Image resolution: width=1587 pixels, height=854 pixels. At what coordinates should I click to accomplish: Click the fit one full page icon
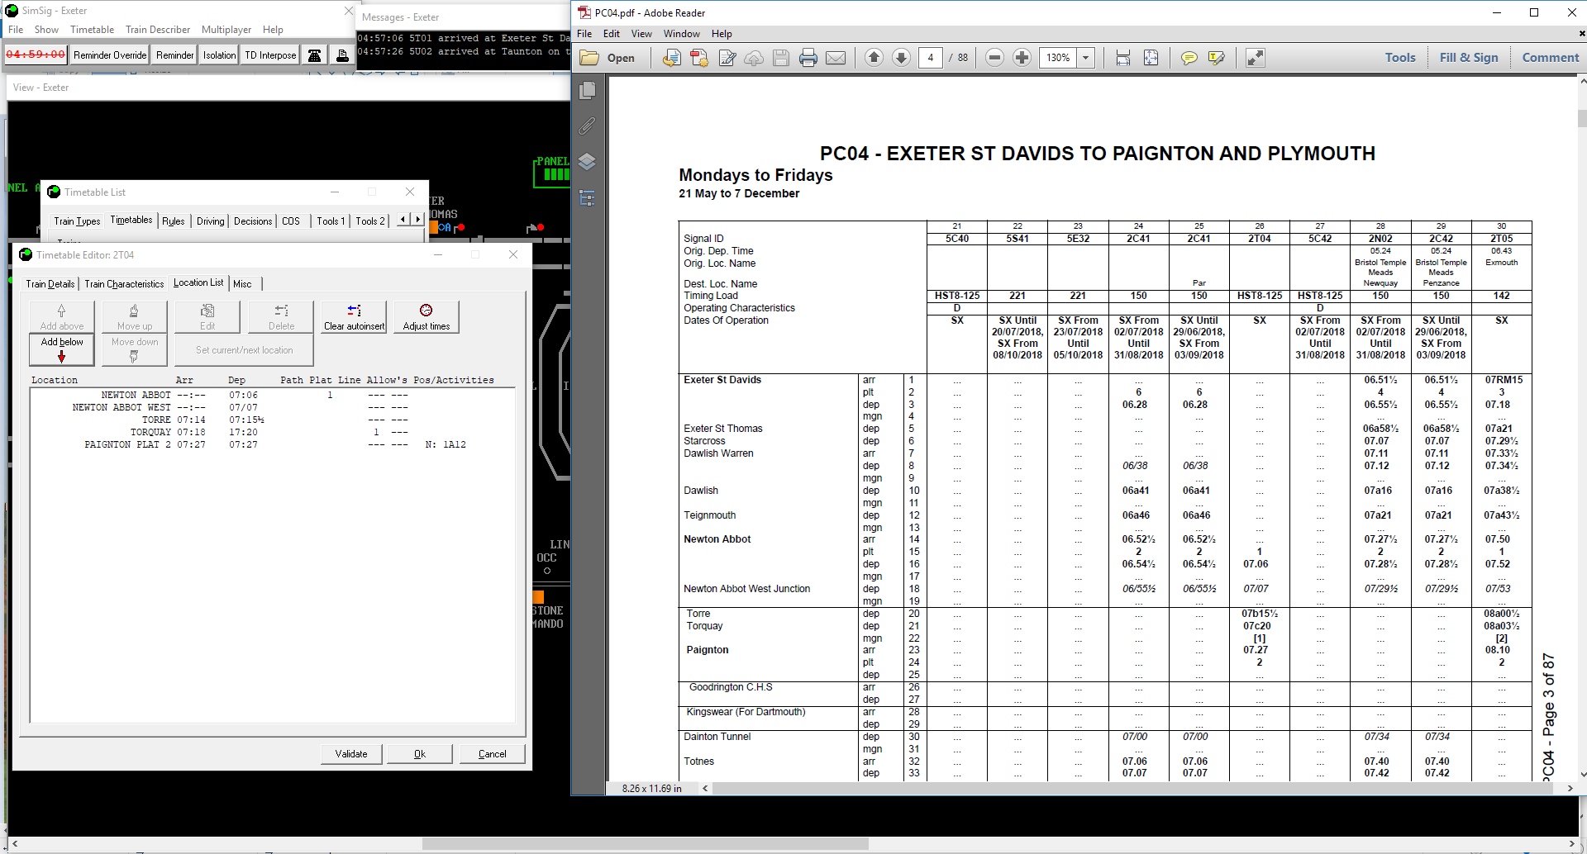pyautogui.click(x=1151, y=58)
